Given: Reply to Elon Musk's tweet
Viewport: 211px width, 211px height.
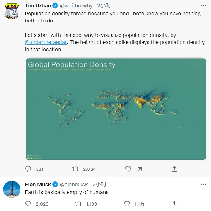Looking at the screenshot, I should tap(28, 204).
